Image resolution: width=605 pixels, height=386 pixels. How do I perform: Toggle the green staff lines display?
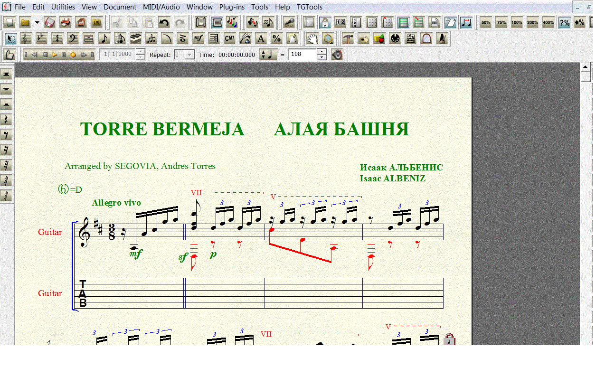point(403,22)
